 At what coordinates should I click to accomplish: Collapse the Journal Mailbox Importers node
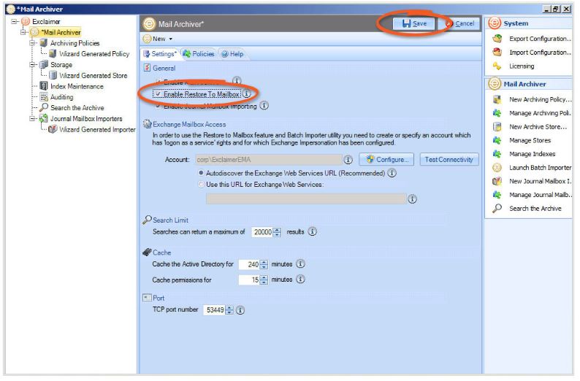(33, 119)
